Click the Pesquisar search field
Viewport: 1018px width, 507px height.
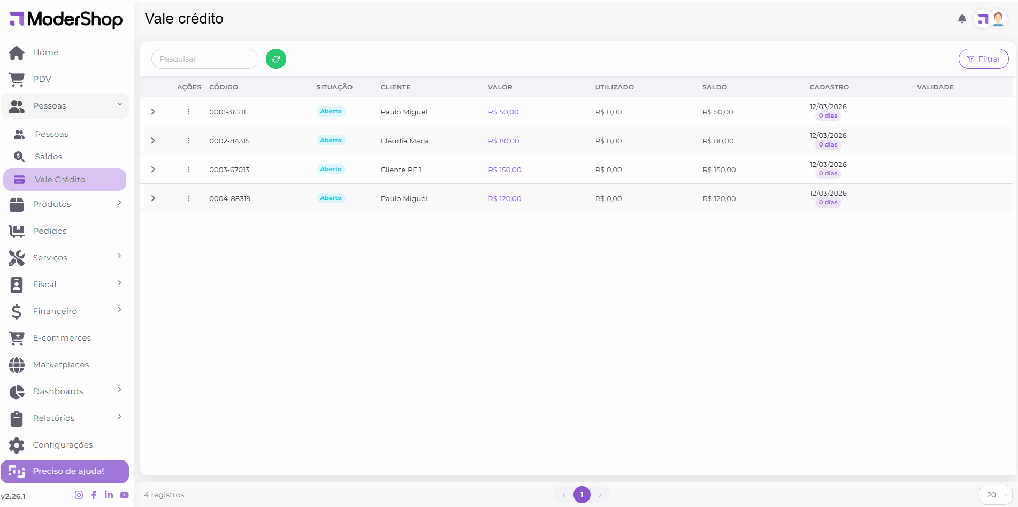[204, 59]
